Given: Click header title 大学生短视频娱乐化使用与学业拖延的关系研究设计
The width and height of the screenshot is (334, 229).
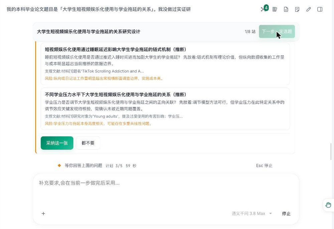Looking at the screenshot, I should tap(89, 31).
